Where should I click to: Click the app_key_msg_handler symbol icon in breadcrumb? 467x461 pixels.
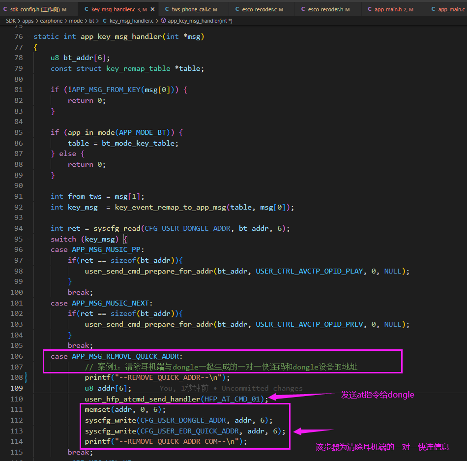point(163,21)
